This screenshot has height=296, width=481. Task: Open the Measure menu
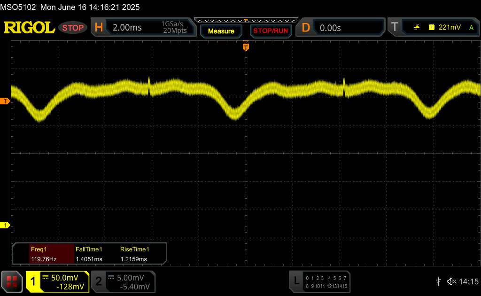pos(221,31)
